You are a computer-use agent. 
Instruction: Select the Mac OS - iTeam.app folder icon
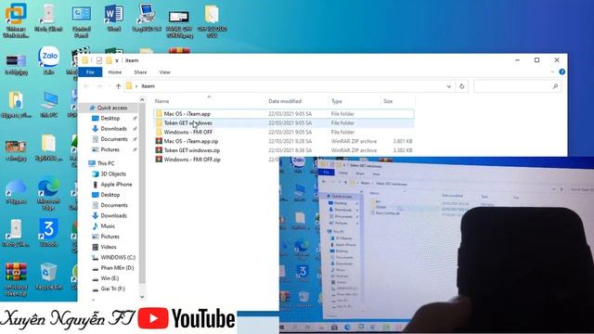159,113
